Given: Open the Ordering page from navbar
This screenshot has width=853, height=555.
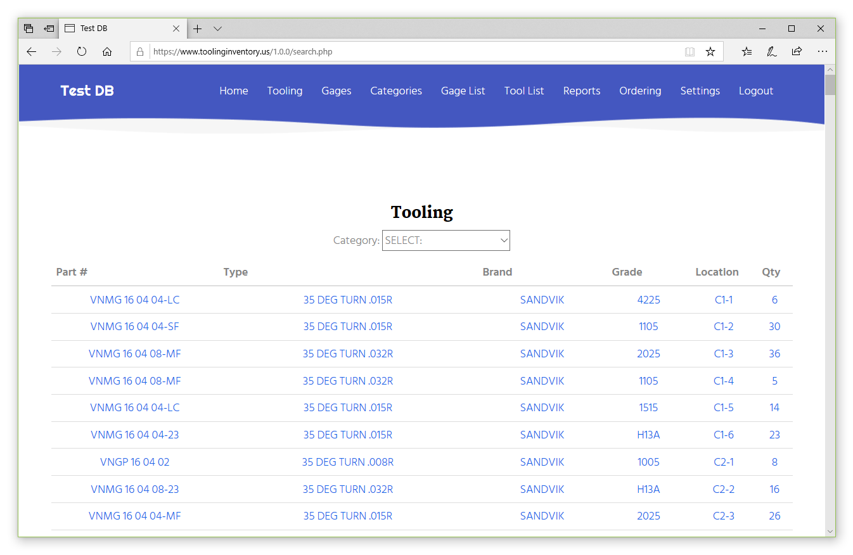Looking at the screenshot, I should [640, 91].
